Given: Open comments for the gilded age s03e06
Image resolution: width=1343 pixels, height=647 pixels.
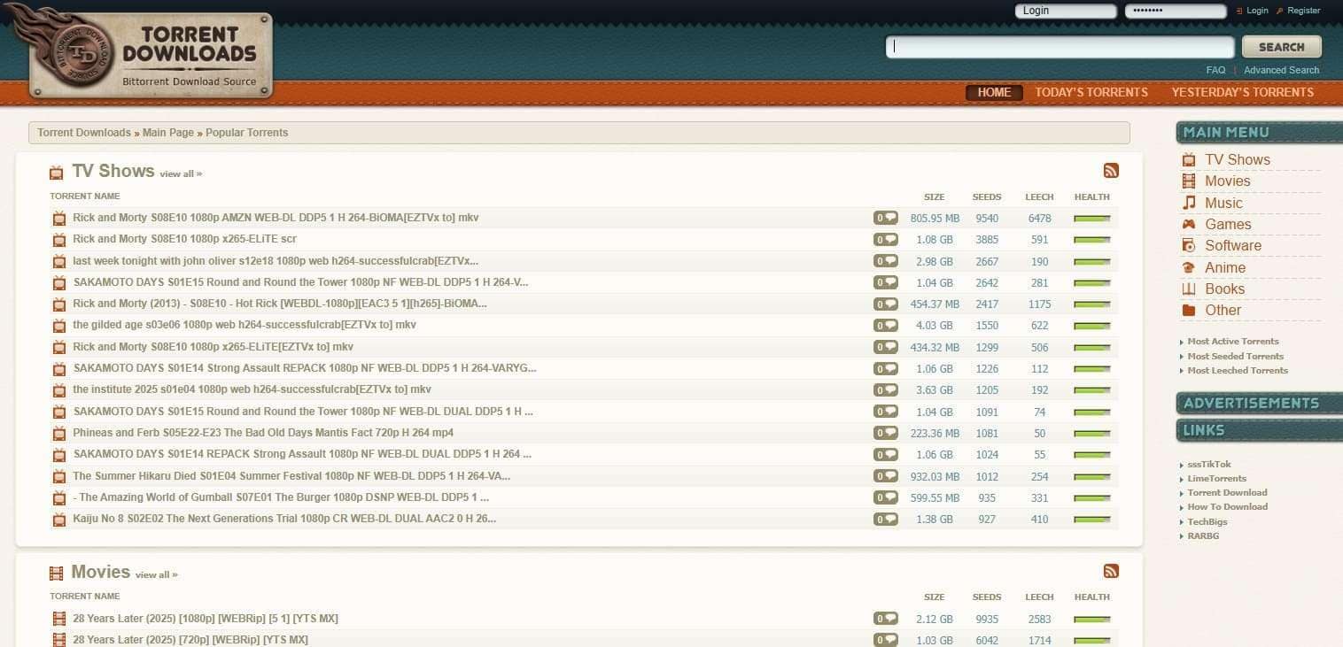Looking at the screenshot, I should tap(886, 325).
